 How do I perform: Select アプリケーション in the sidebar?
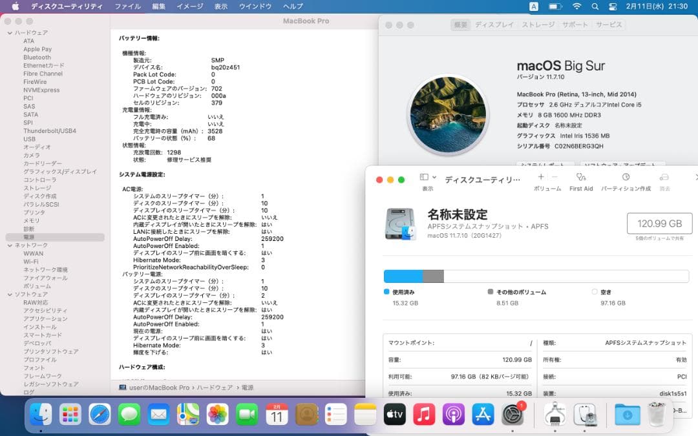45,319
